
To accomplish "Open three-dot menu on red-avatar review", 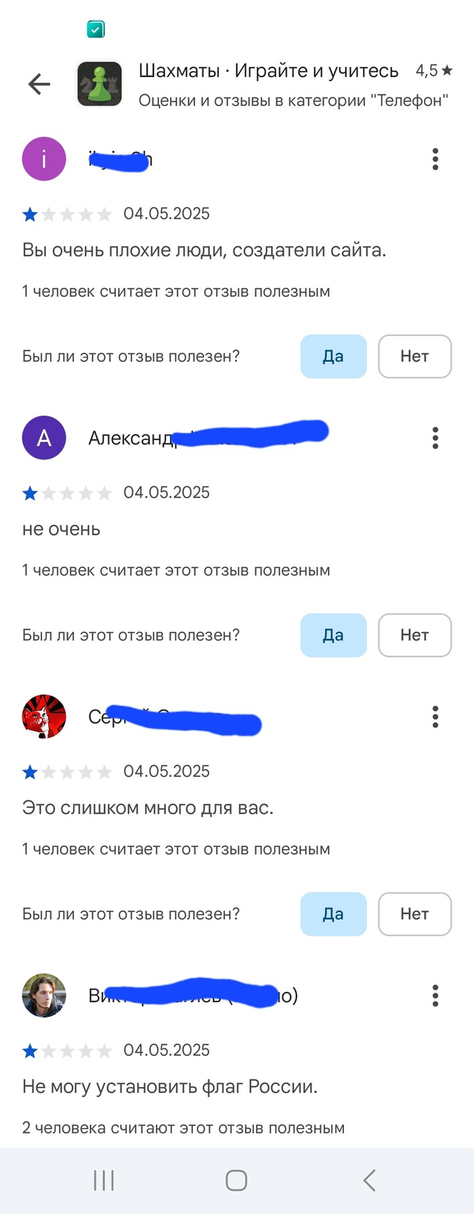I will pos(435,716).
